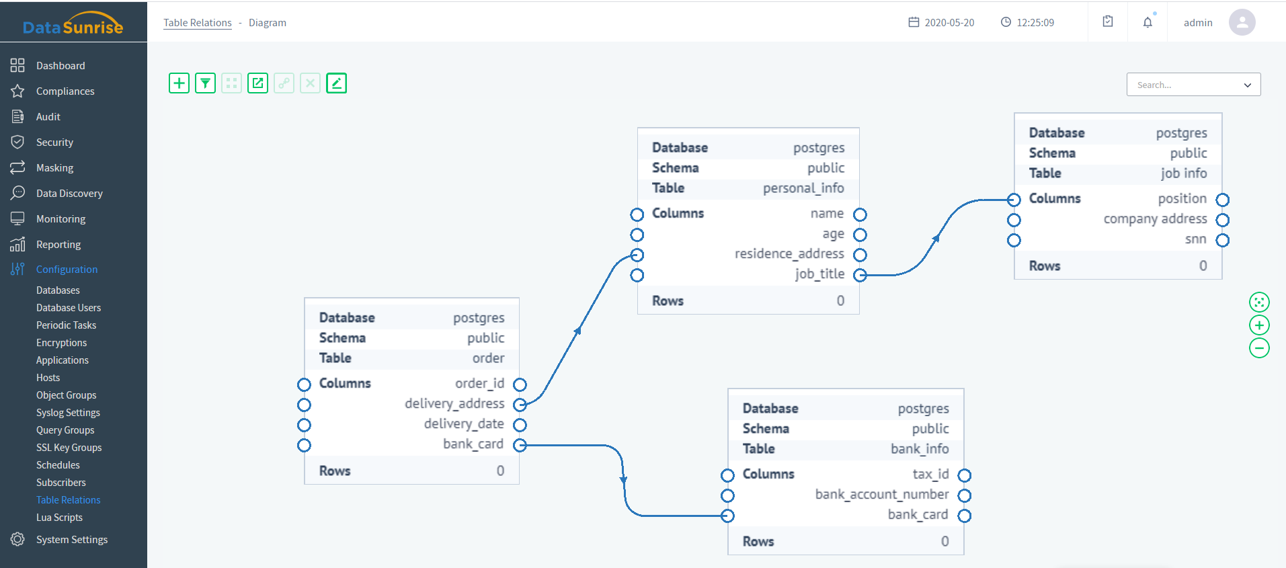This screenshot has height=568, width=1286.
Task: Open the Data Discovery menu
Action: pos(69,194)
